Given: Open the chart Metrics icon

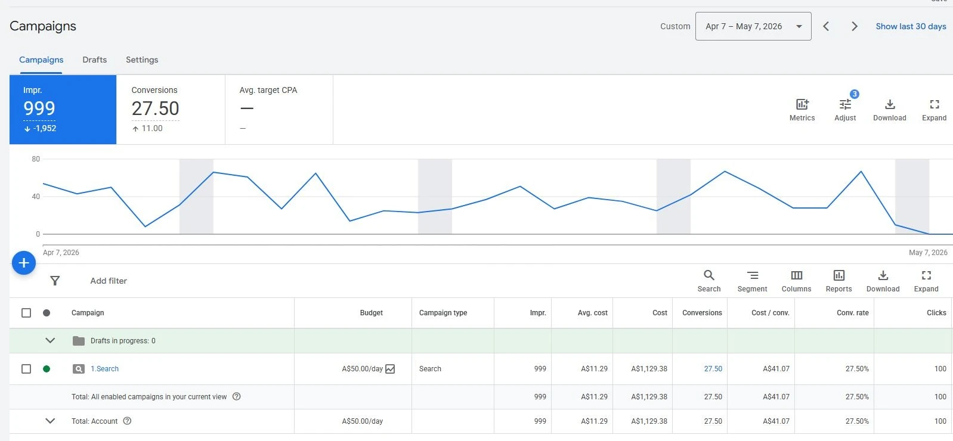Looking at the screenshot, I should point(802,105).
